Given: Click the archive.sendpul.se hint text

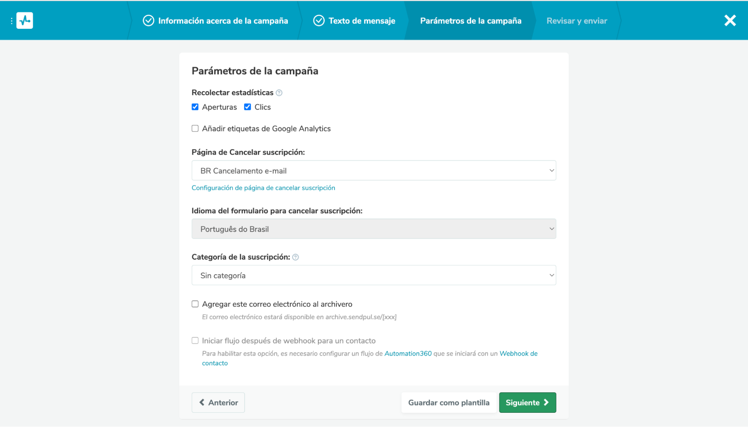Looking at the screenshot, I should pyautogui.click(x=299, y=317).
